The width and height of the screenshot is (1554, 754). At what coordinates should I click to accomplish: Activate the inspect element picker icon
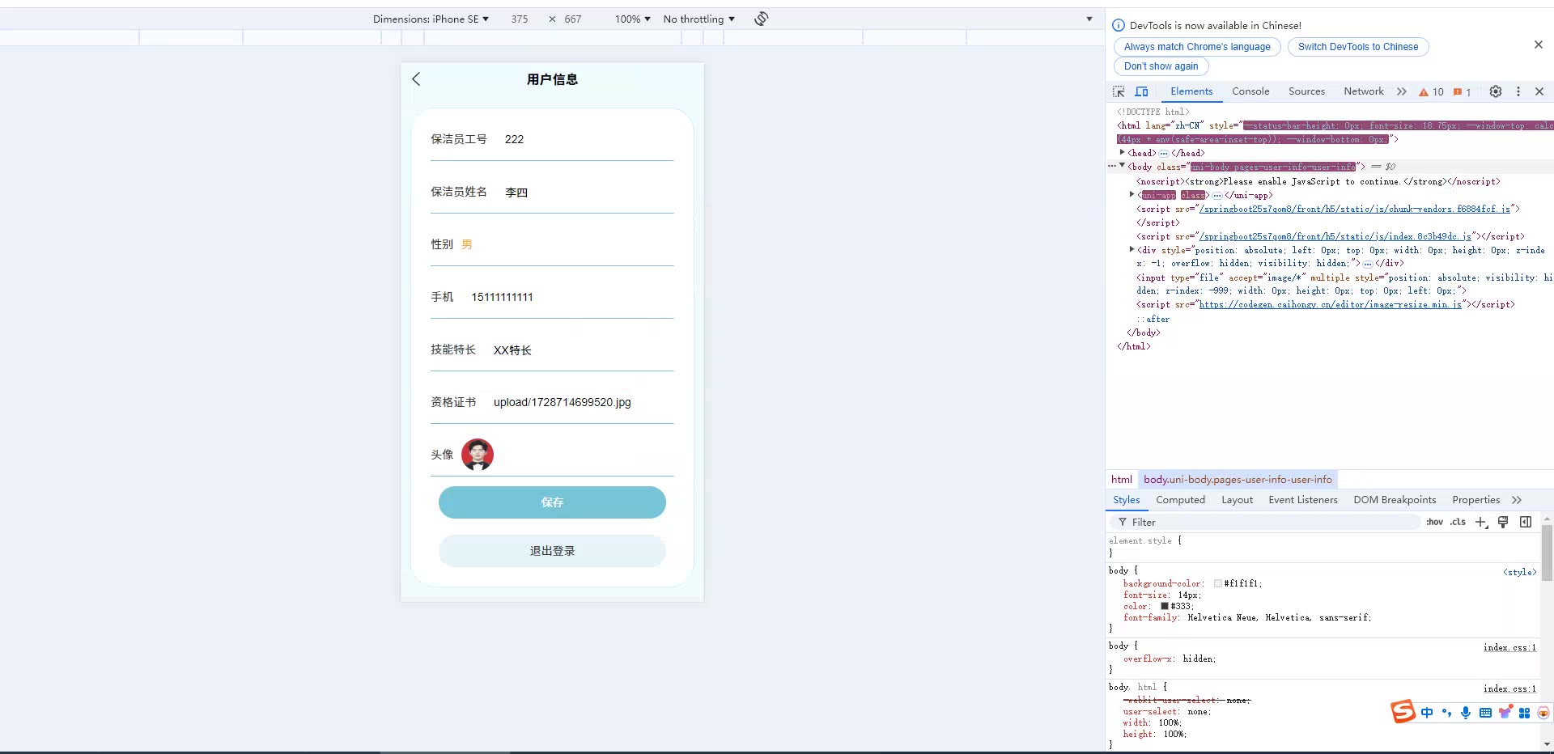click(1119, 91)
